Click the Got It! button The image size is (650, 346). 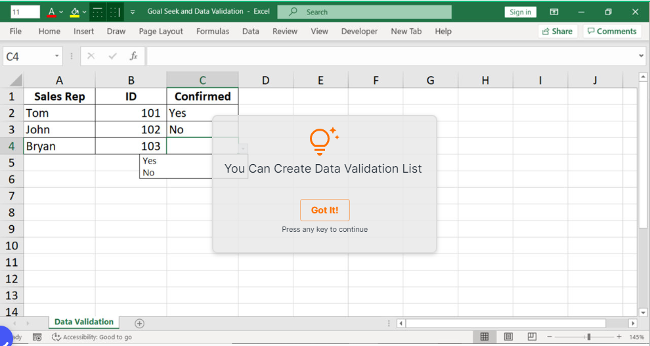coord(324,210)
